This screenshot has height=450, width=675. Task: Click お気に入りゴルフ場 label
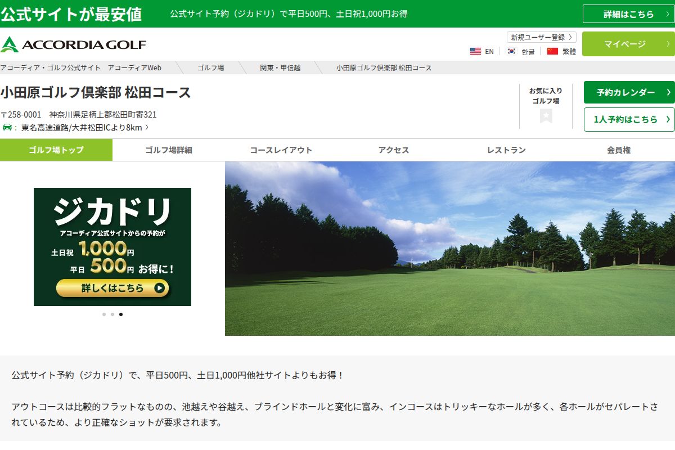[x=546, y=96]
